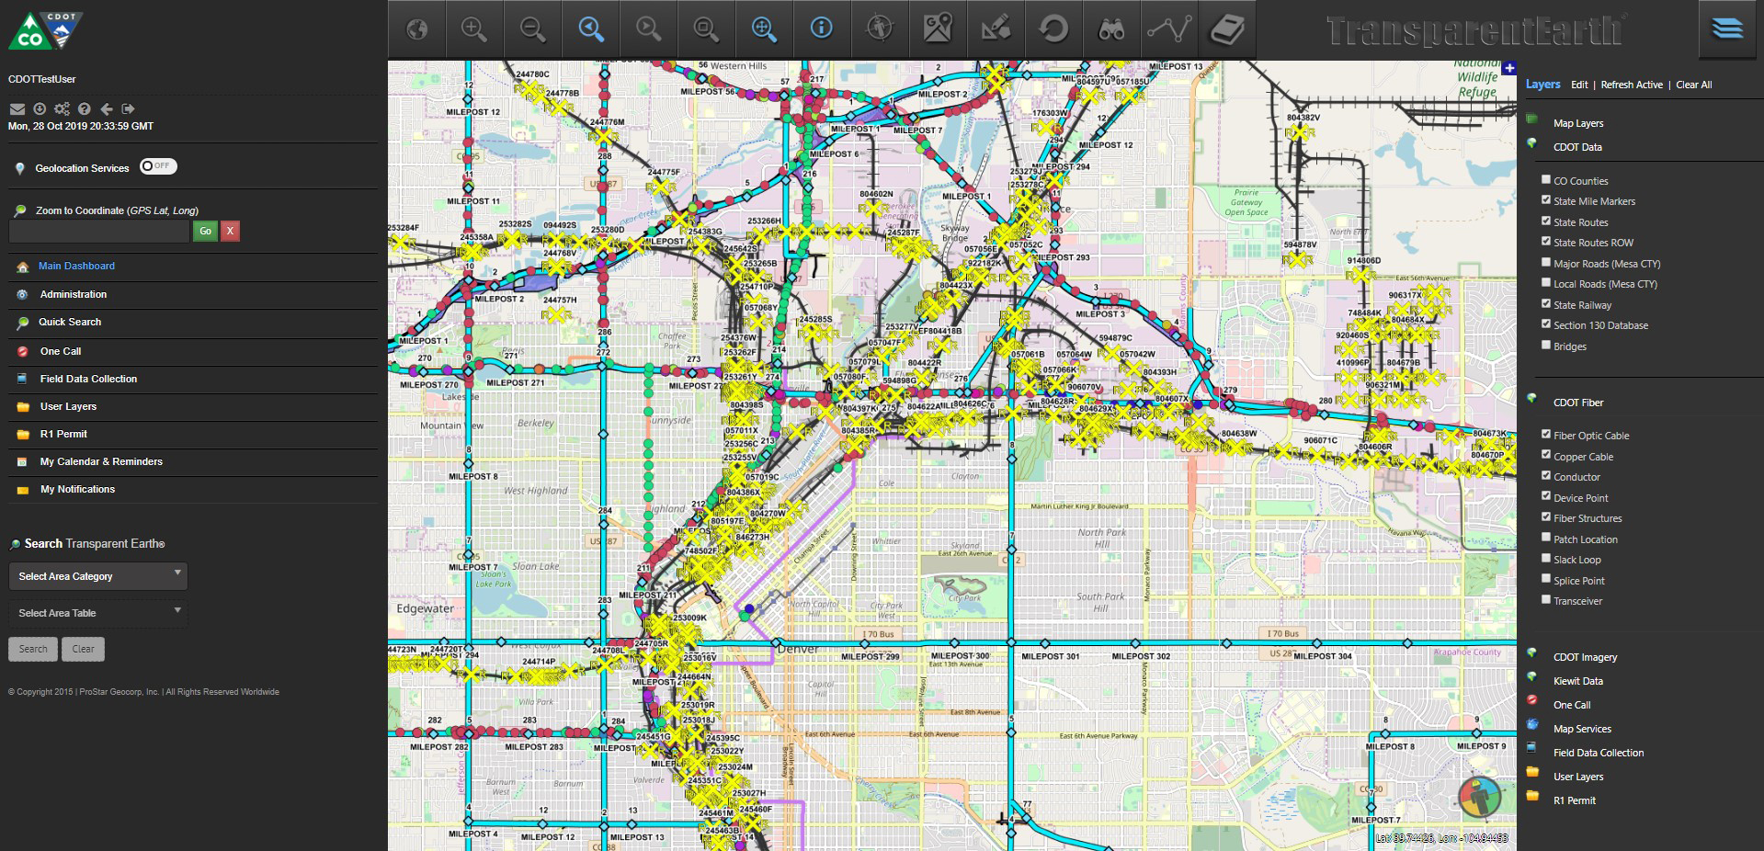Image resolution: width=1764 pixels, height=851 pixels.
Task: Activate the binoculars search tool
Action: 1112,28
